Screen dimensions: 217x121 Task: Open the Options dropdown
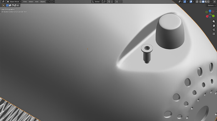point(211,5)
